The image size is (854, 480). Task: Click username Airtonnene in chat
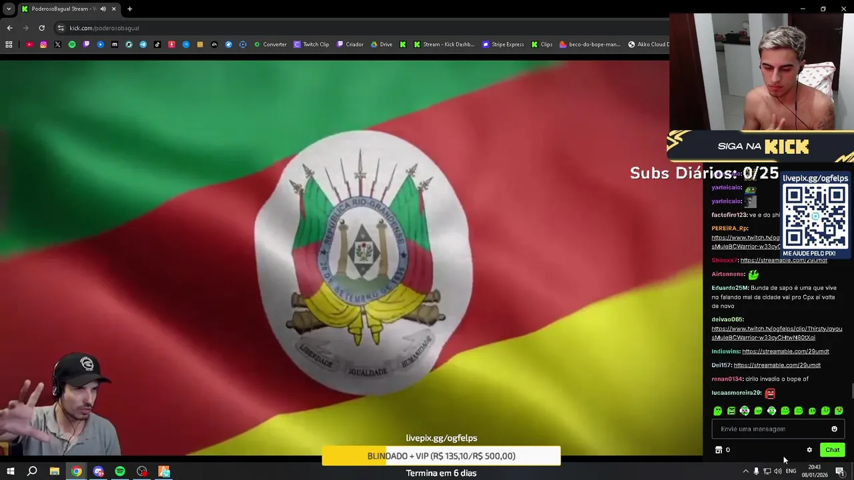(728, 274)
